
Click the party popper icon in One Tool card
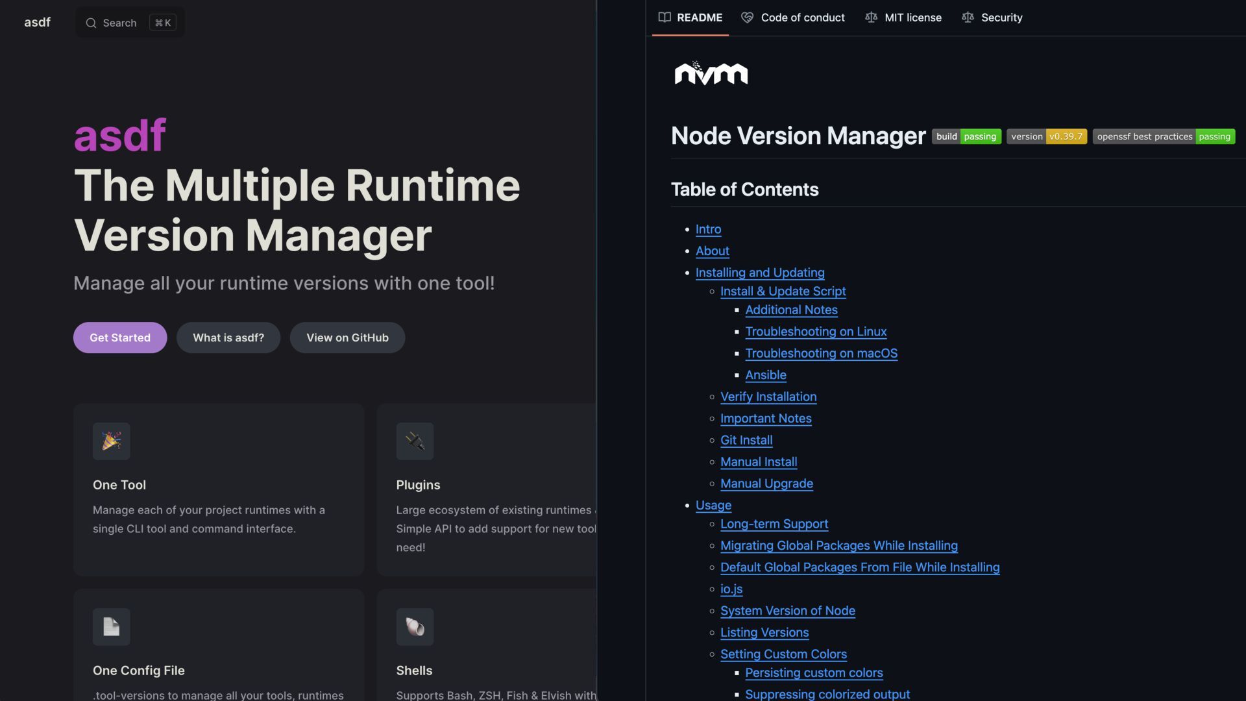click(111, 441)
